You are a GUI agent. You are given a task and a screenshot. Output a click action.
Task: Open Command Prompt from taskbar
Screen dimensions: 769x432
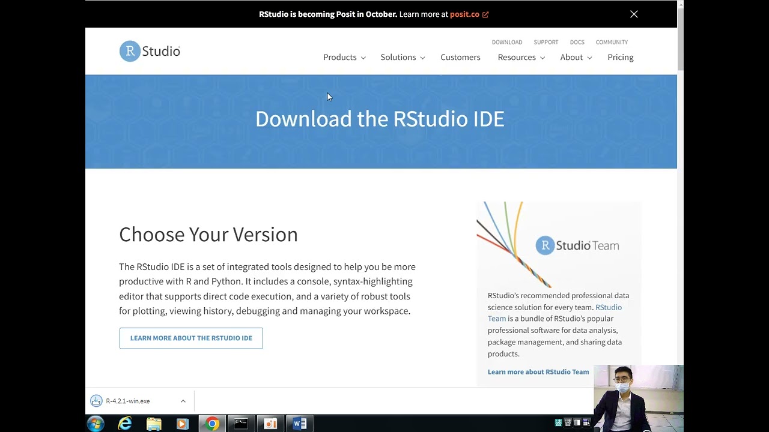point(241,424)
